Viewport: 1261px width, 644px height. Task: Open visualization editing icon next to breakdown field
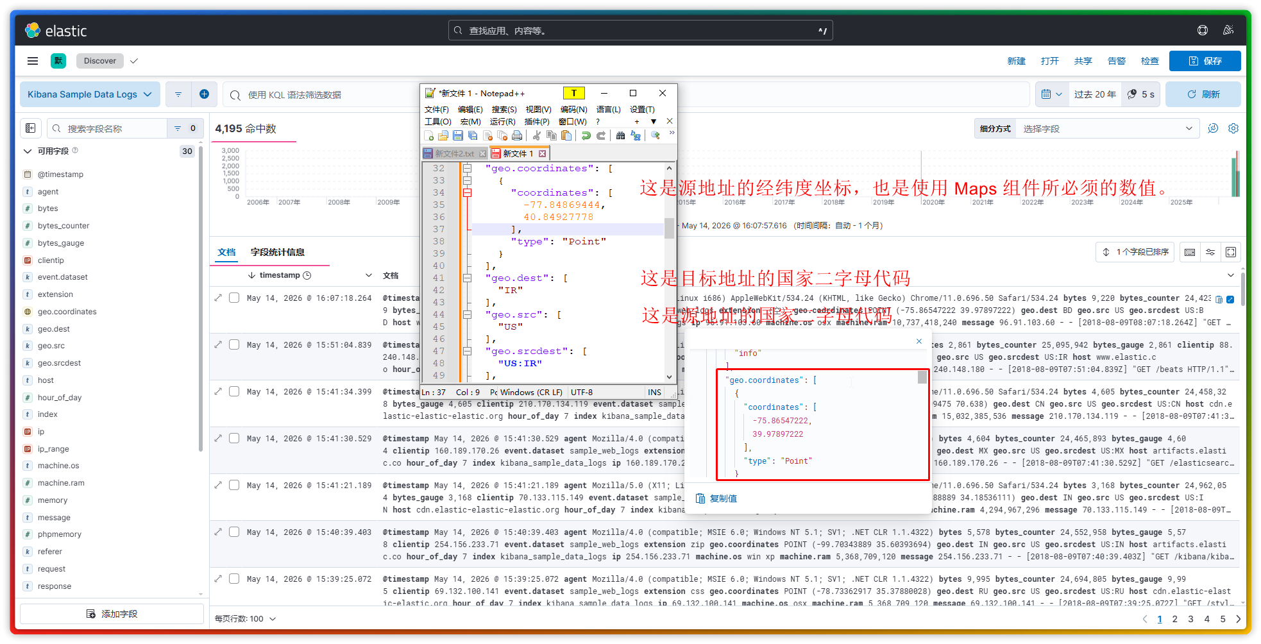(1213, 128)
